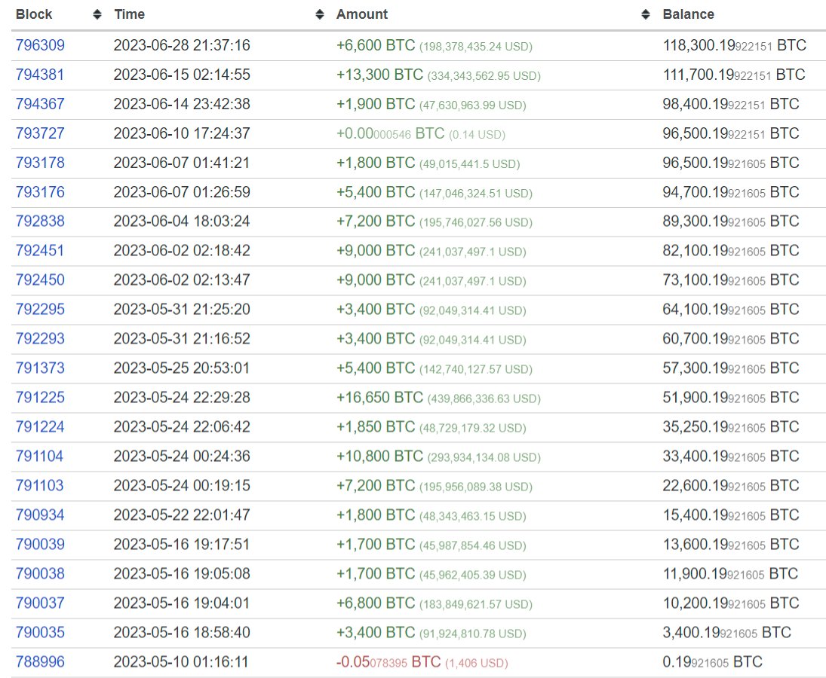The width and height of the screenshot is (826, 678).
Task: Sort table by Amount column arrows
Action: pos(646,15)
